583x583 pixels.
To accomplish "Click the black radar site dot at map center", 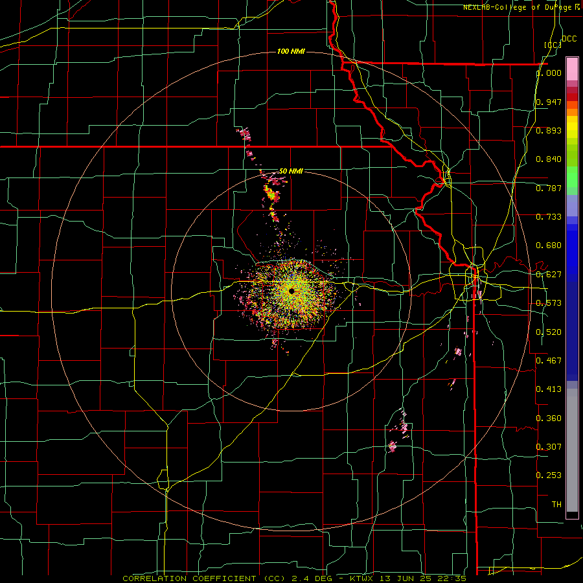I will click(291, 291).
